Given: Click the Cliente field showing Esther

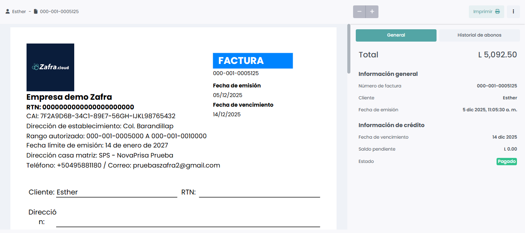Looking at the screenshot, I should (x=116, y=193).
